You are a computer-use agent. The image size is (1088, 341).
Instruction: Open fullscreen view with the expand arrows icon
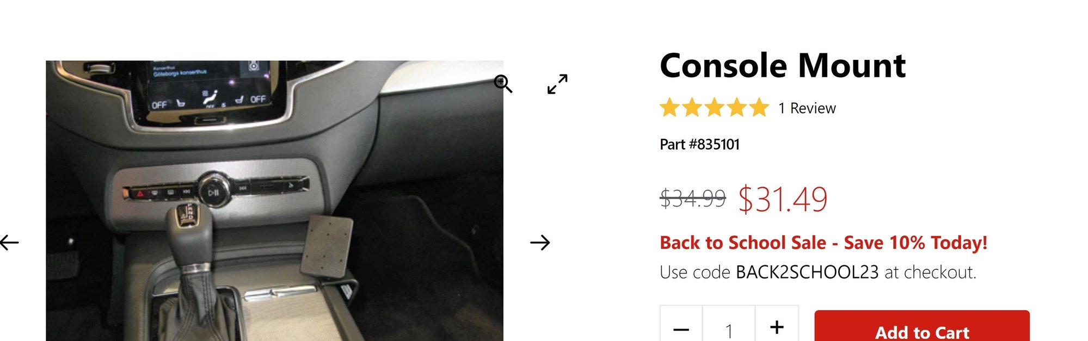click(557, 84)
